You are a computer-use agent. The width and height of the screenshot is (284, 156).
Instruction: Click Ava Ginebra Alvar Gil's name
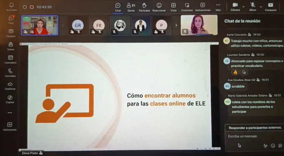(x=241, y=80)
